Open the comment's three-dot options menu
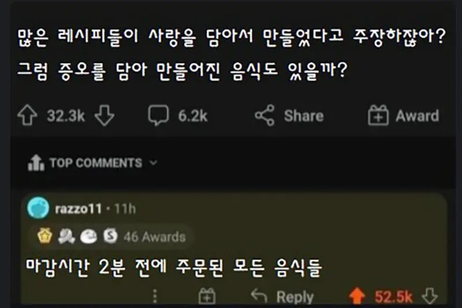The height and width of the screenshot is (308, 462). [x=155, y=296]
